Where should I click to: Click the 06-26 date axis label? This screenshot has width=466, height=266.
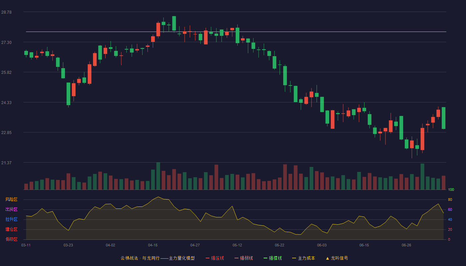point(406,245)
